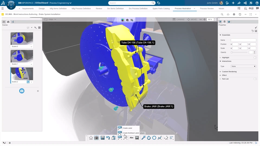Viewport: 260px width, 146px height.
Task: Zoom out with the minus button
Action: click(x=201, y=19)
